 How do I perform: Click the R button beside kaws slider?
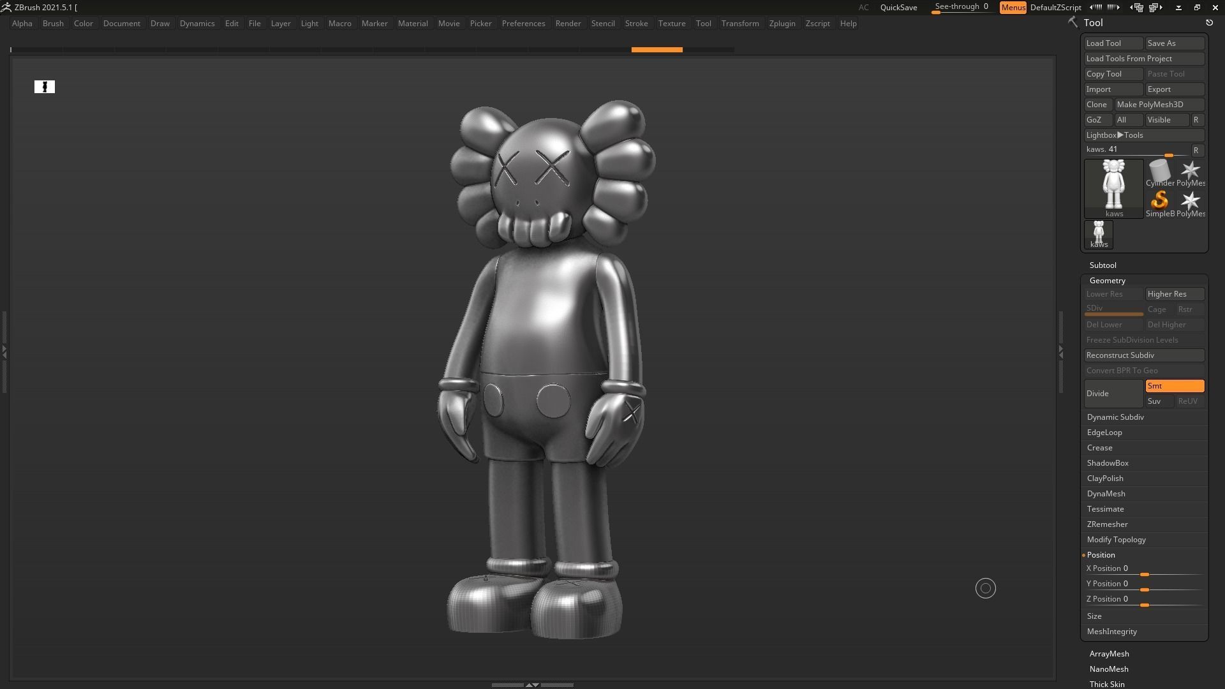click(x=1198, y=151)
